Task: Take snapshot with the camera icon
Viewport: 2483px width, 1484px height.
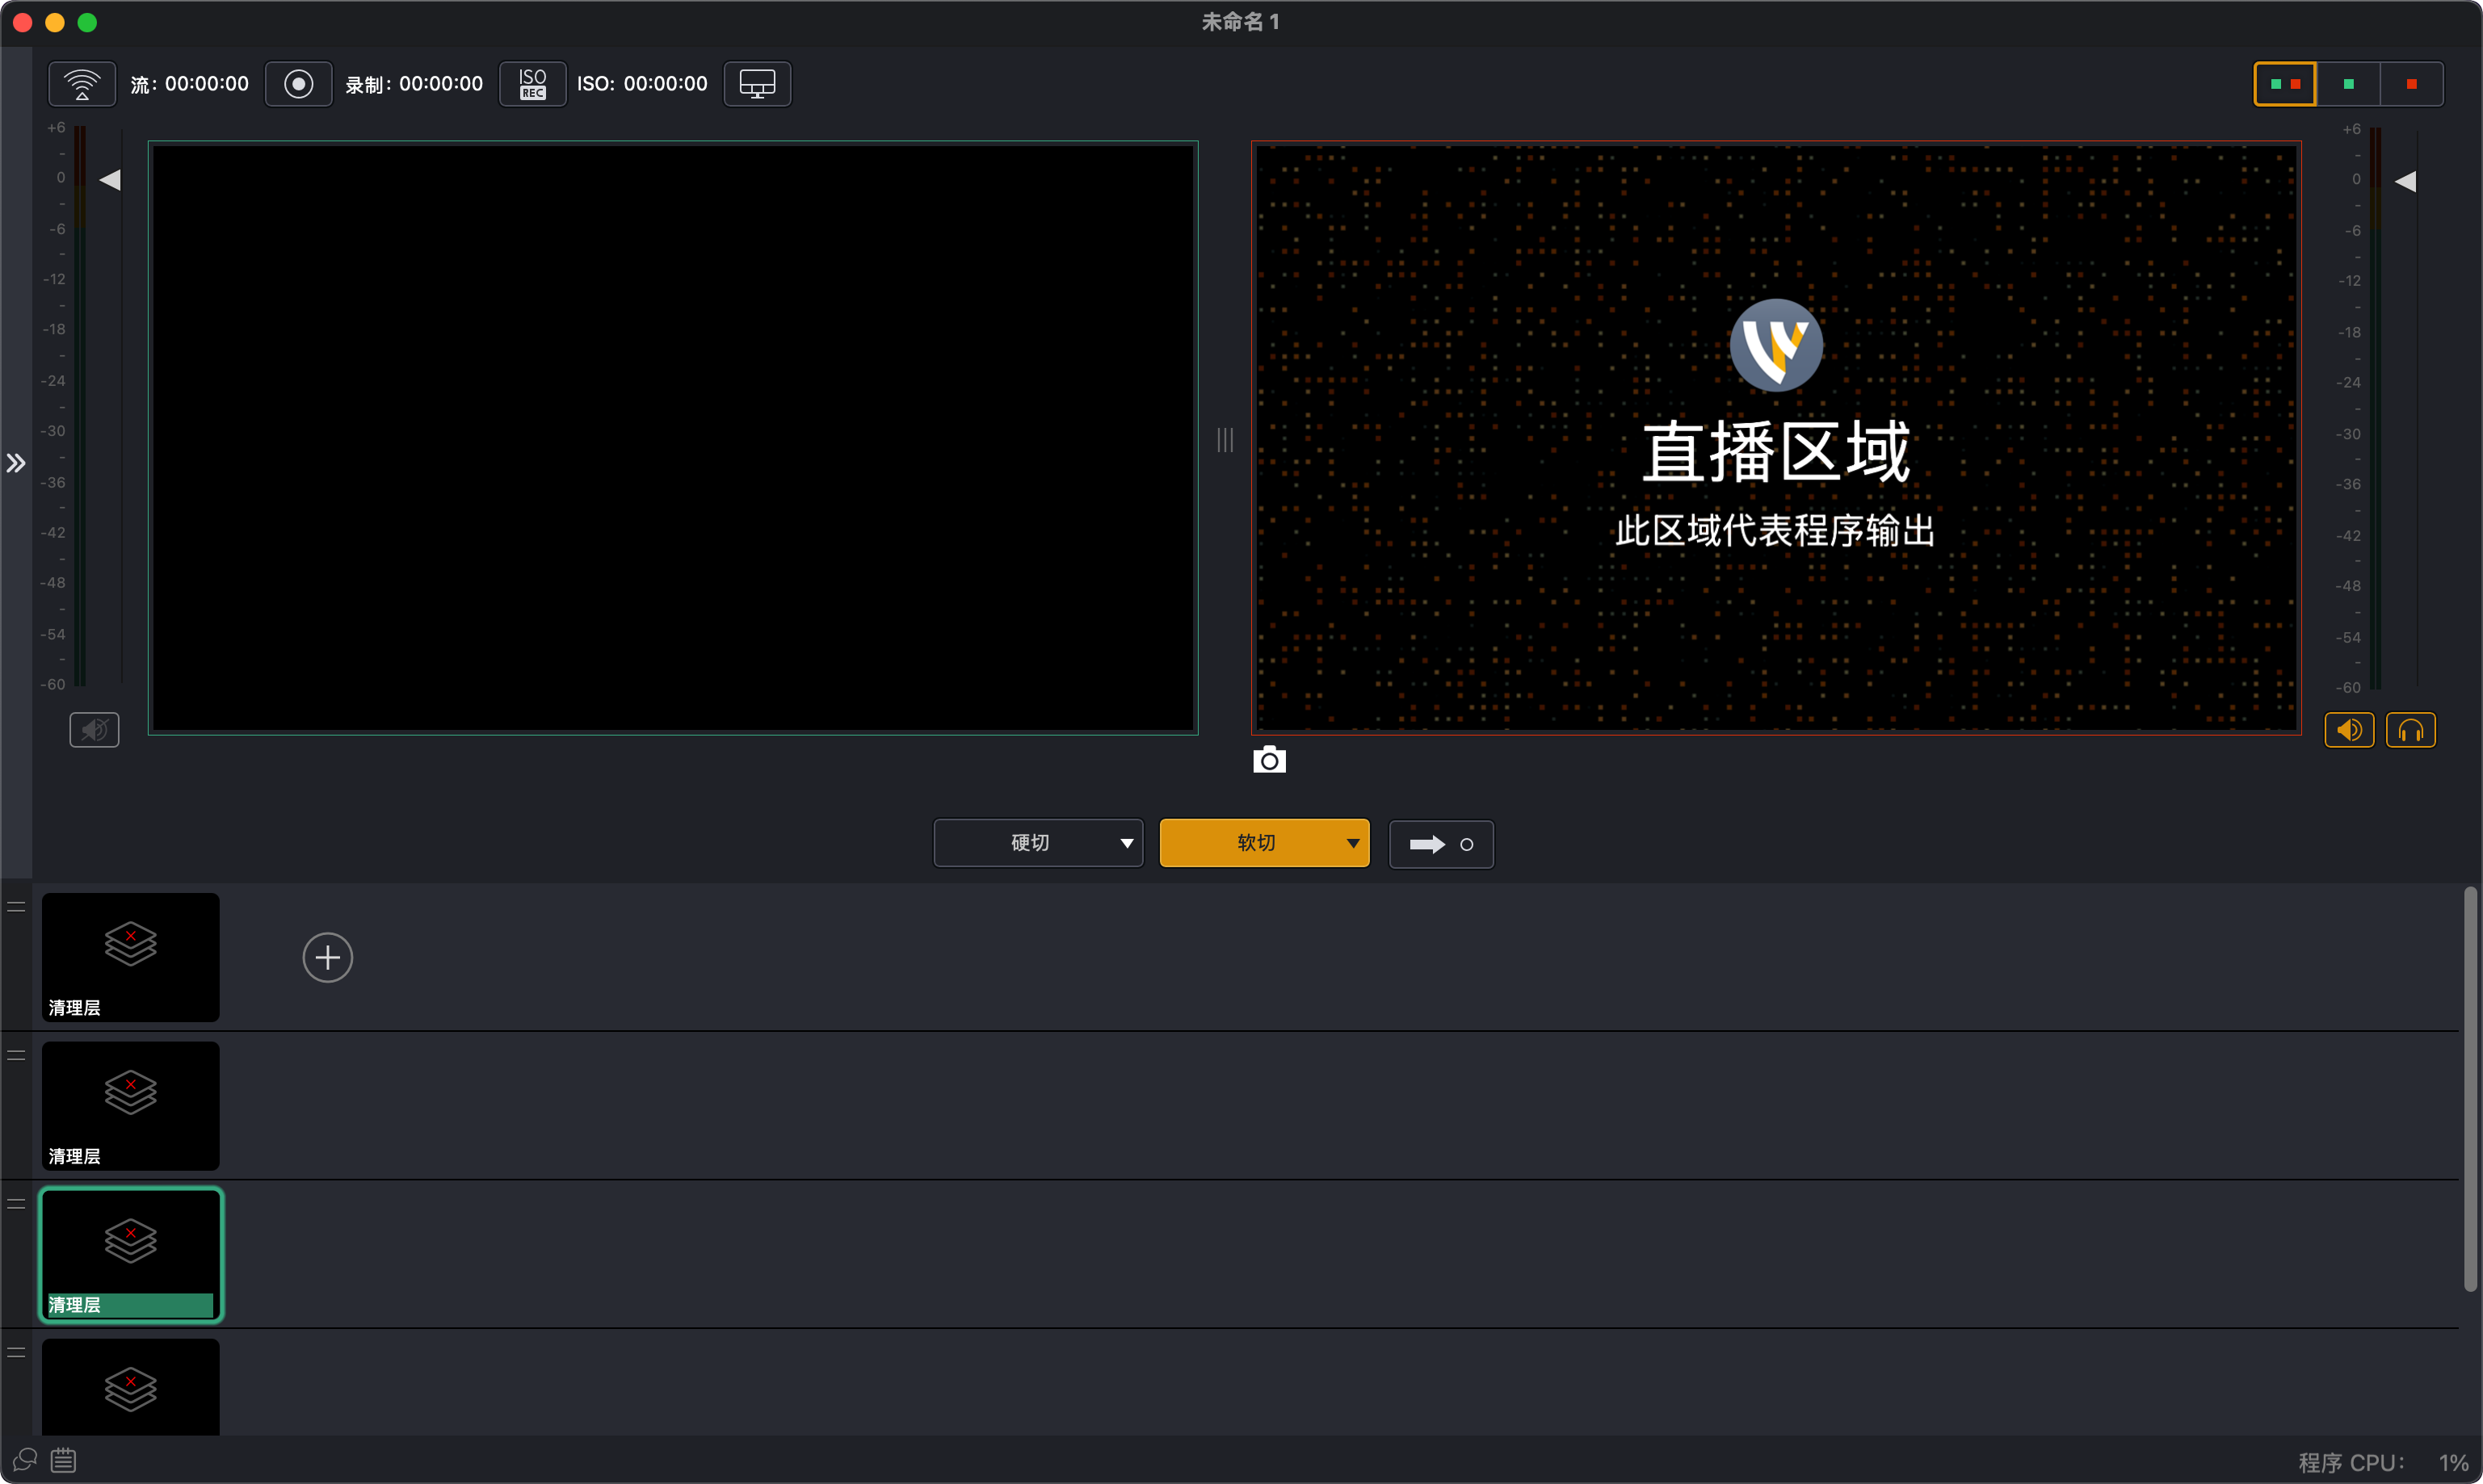Action: [x=1268, y=760]
